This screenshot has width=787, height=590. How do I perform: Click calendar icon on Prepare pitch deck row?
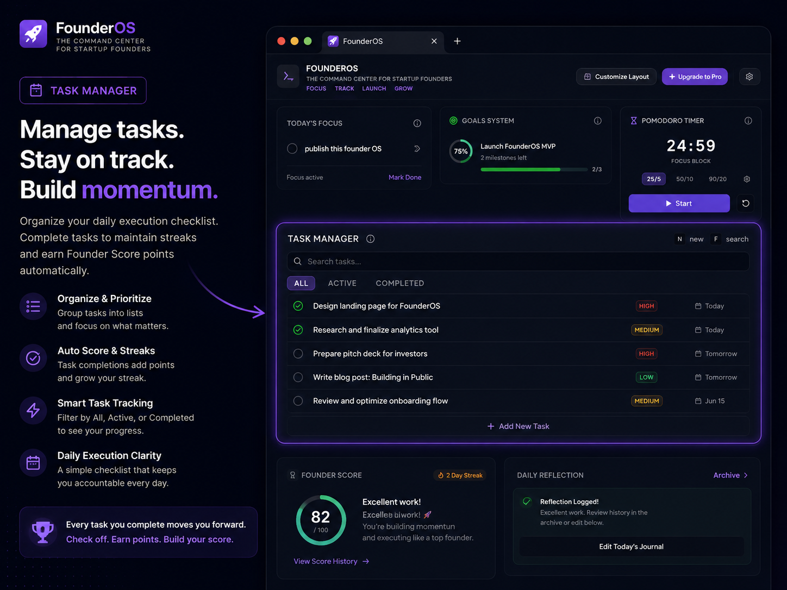pos(698,354)
